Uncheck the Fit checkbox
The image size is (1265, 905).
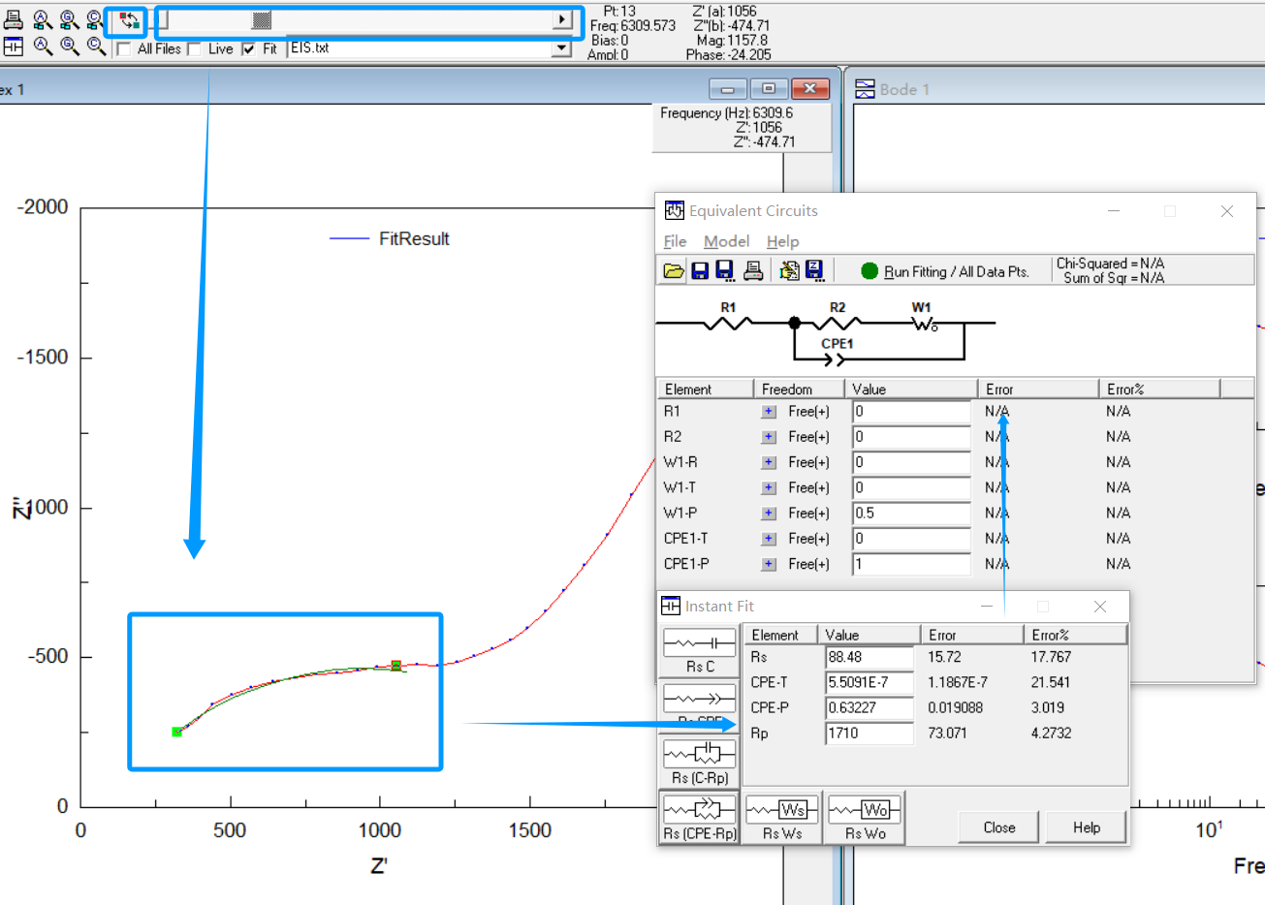click(x=249, y=48)
